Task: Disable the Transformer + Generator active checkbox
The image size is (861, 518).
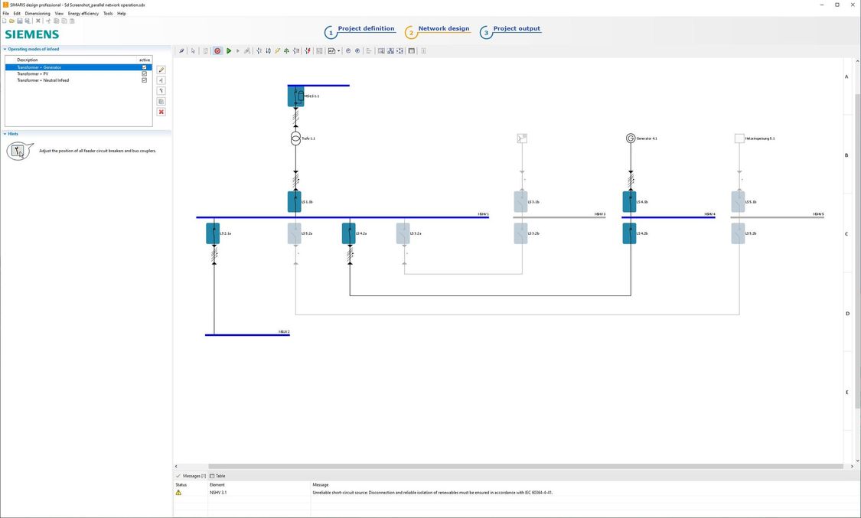Action: click(x=143, y=67)
